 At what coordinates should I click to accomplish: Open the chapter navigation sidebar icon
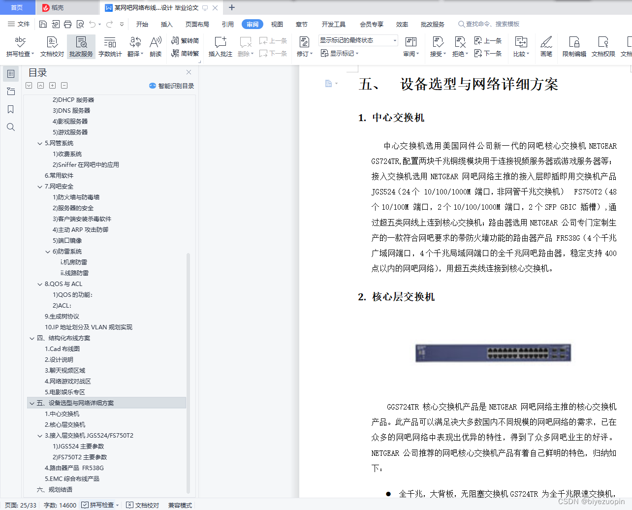tap(10, 92)
